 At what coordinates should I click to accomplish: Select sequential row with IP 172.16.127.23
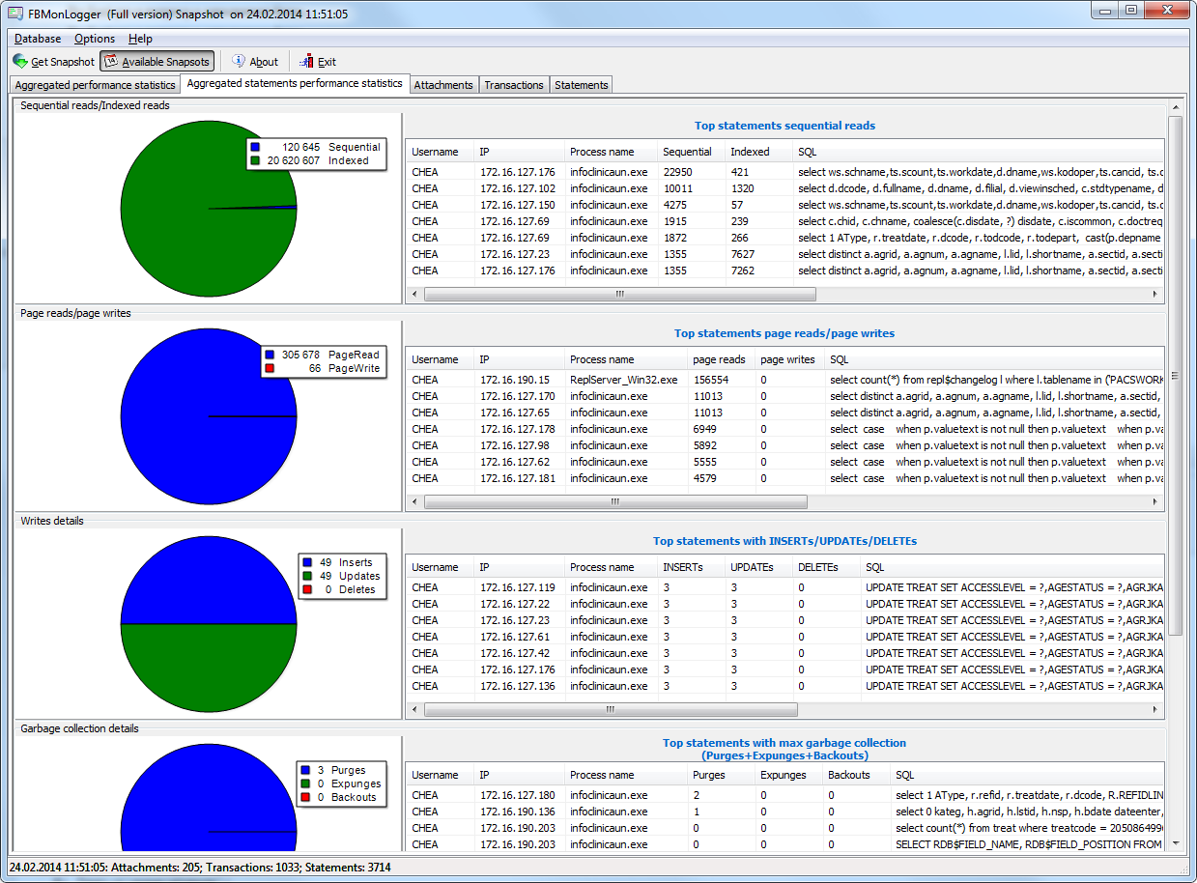(x=784, y=254)
